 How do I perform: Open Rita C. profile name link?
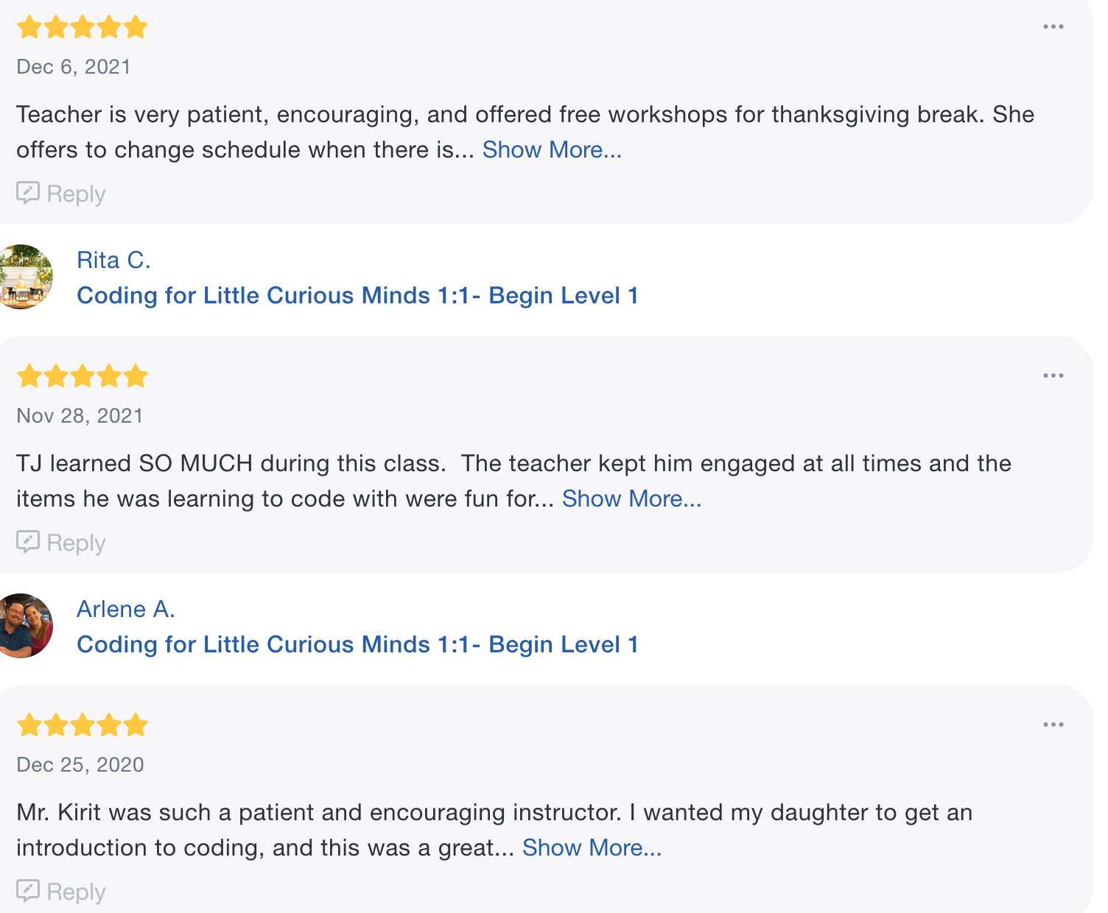(113, 260)
